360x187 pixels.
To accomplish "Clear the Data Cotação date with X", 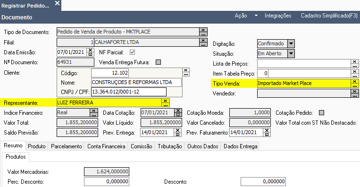I will (178, 110).
